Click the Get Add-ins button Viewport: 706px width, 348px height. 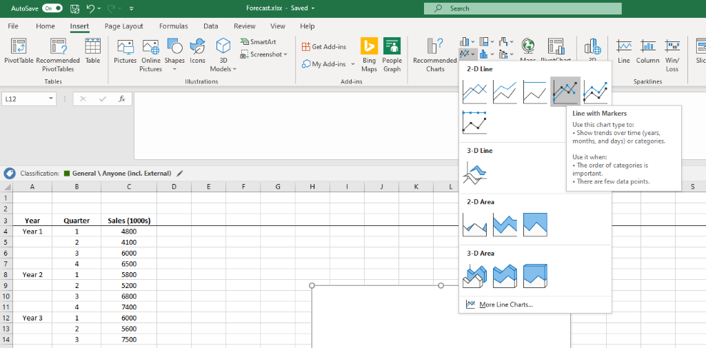tap(324, 47)
